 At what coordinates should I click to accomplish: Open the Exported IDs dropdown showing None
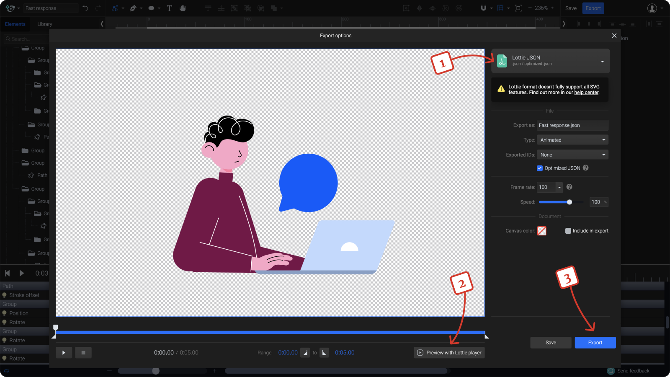[x=572, y=155]
